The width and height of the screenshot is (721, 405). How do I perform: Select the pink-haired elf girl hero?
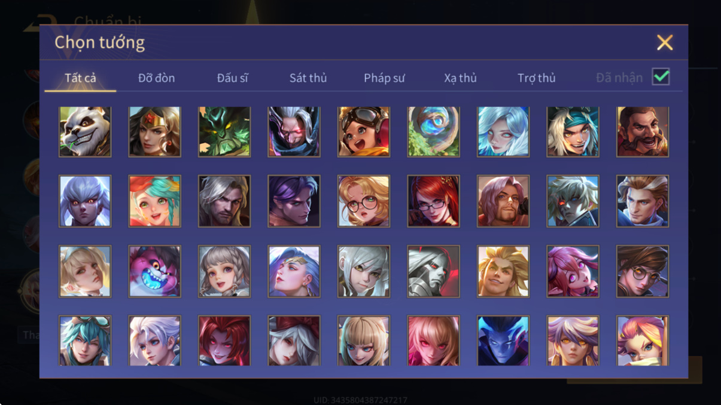point(573,271)
